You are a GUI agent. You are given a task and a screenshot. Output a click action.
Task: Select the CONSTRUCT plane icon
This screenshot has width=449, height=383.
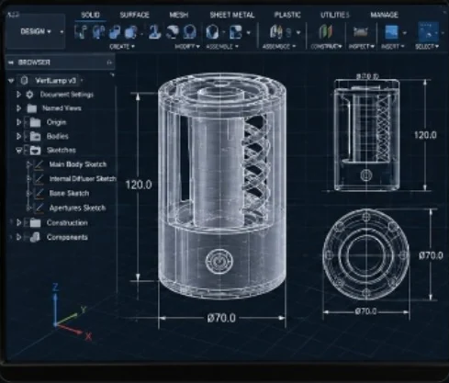pos(325,31)
